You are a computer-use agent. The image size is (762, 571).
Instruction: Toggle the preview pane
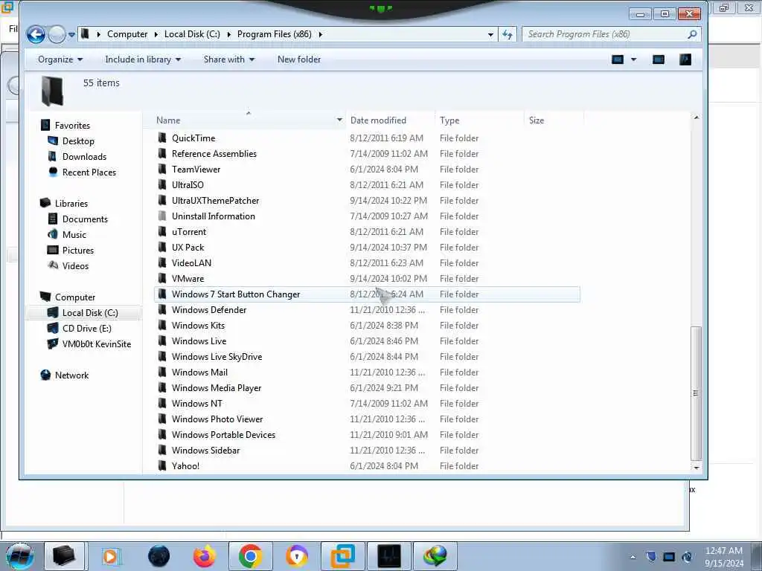659,59
